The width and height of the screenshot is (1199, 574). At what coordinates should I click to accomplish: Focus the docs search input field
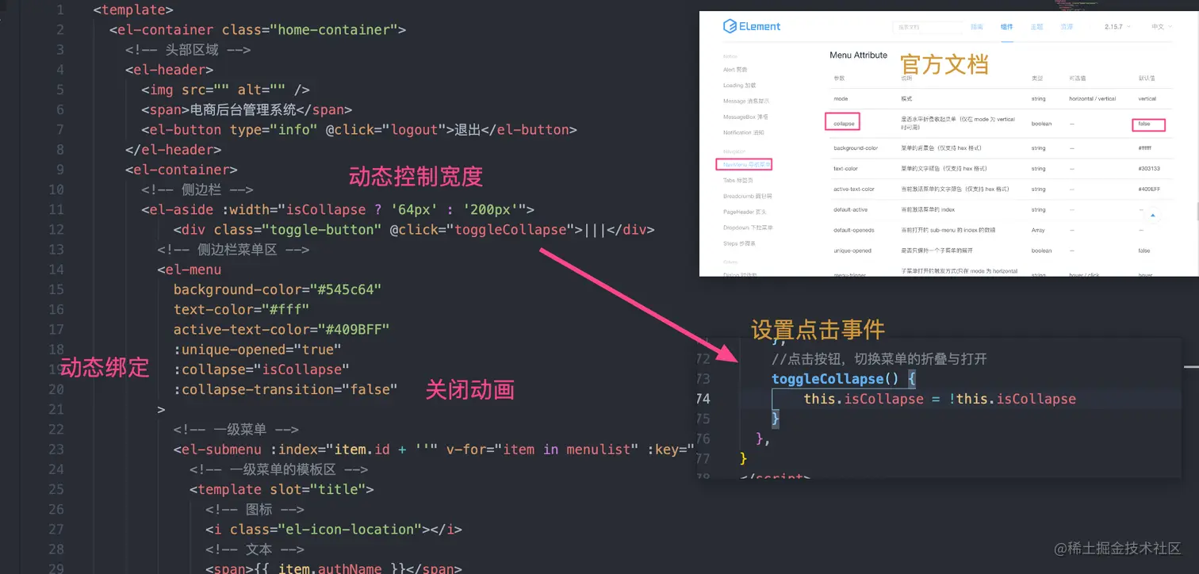point(928,27)
